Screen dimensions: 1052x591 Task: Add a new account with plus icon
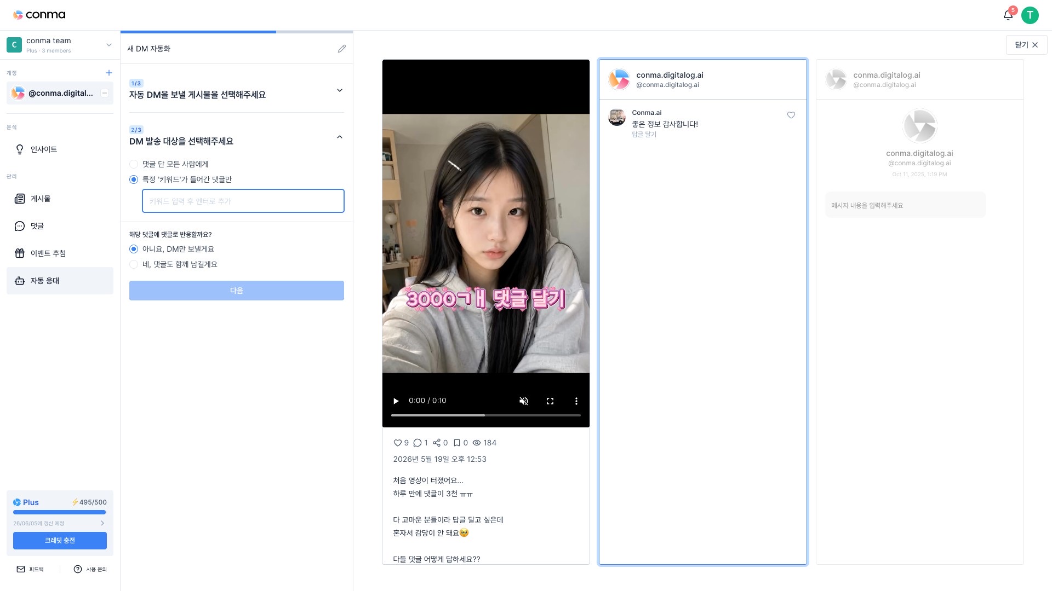(x=108, y=73)
